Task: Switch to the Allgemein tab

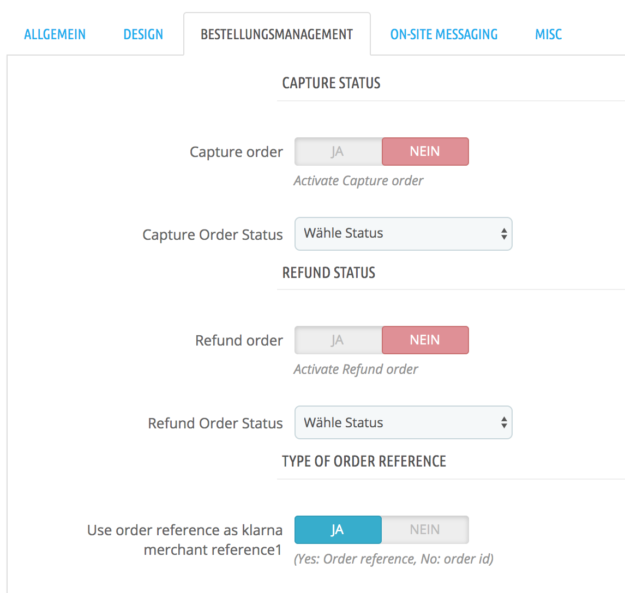Action: pyautogui.click(x=55, y=34)
